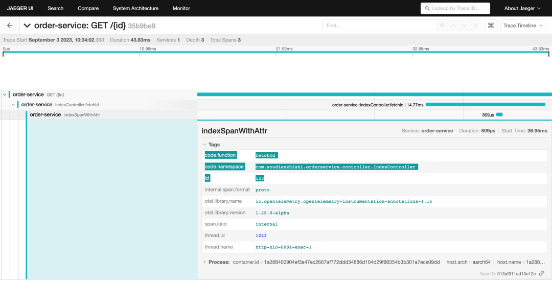Click the fetchId tag value
This screenshot has height=281, width=552.
coord(266,155)
